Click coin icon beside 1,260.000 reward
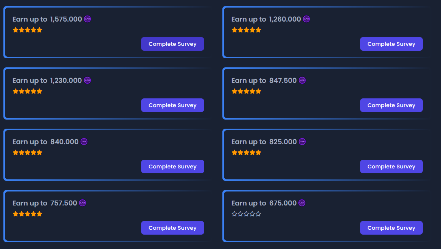This screenshot has width=441, height=249. (306, 19)
